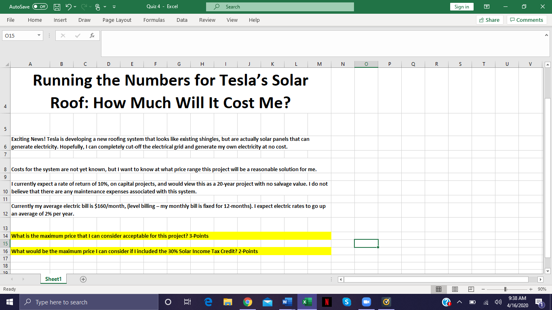Image resolution: width=552 pixels, height=310 pixels.
Task: Open the Undo history dropdown arrow
Action: point(75,7)
